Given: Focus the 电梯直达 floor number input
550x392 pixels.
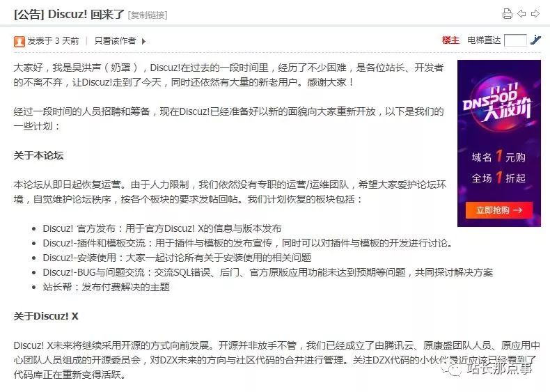Looking at the screenshot, I should [x=515, y=40].
